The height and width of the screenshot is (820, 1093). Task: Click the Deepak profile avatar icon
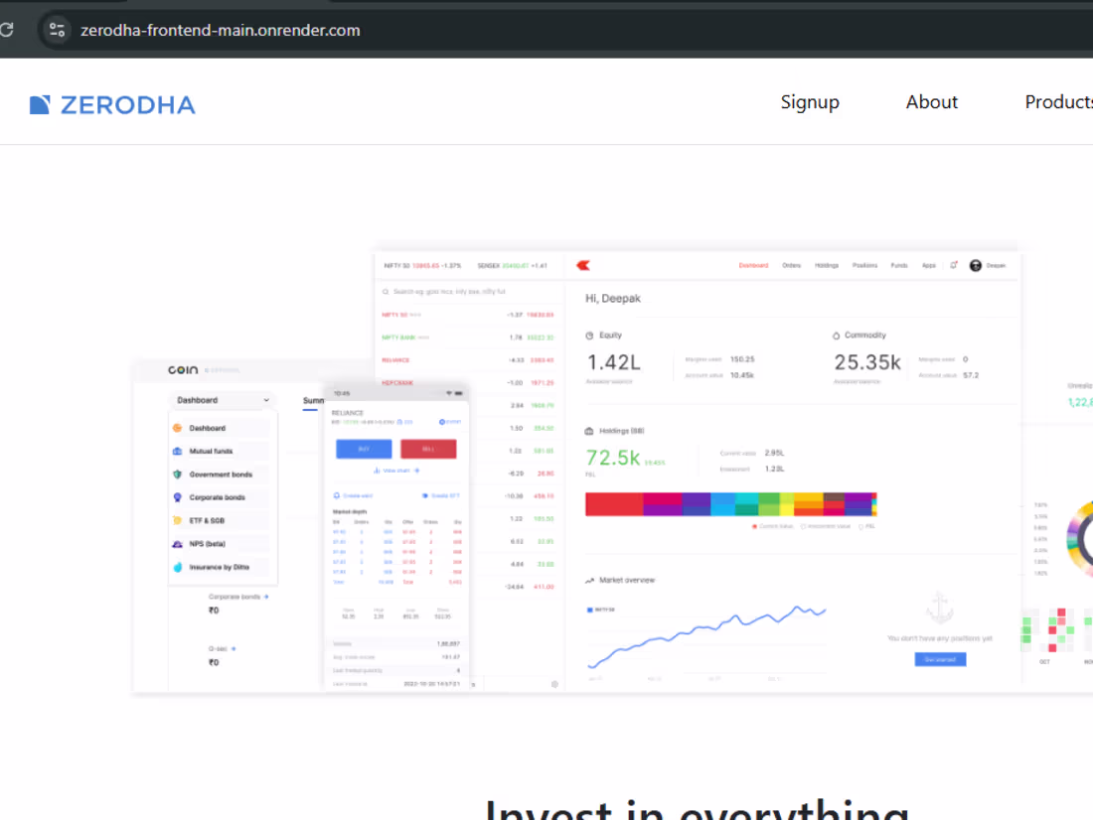point(975,265)
